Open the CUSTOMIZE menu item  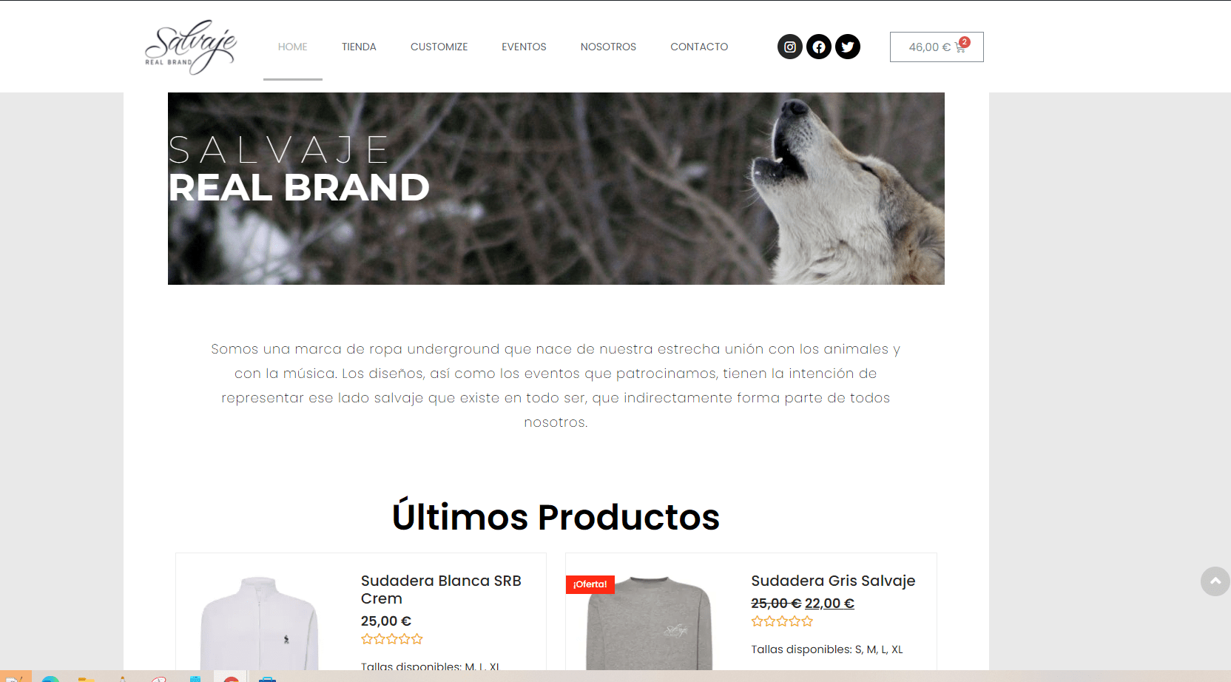point(439,47)
